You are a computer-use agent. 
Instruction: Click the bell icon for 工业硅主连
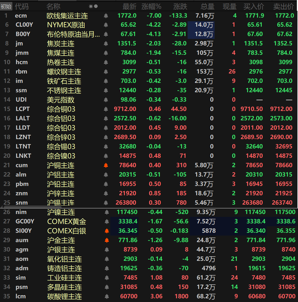[107, 278]
